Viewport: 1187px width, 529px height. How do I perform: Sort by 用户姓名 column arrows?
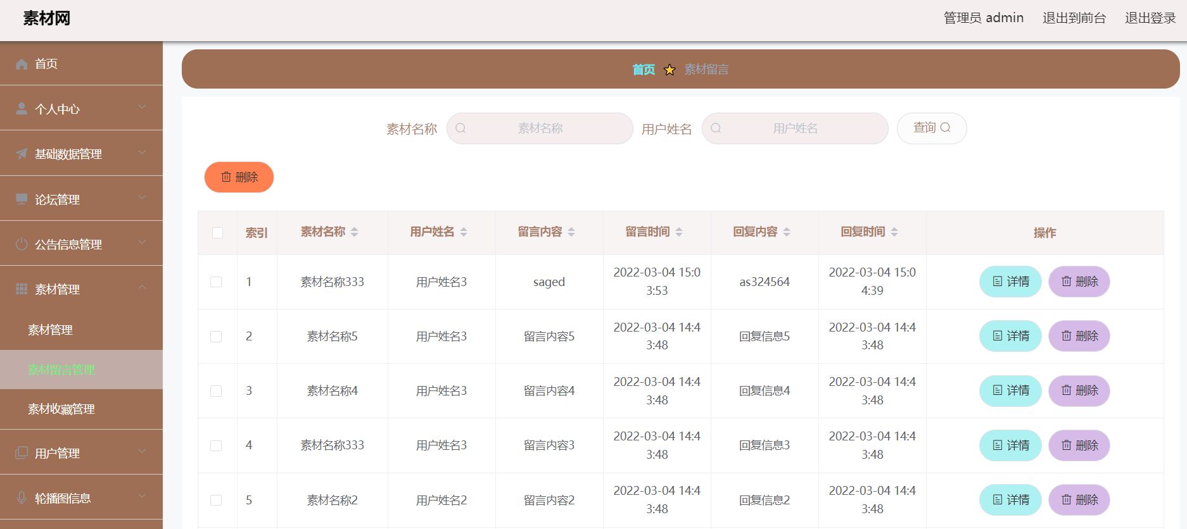(464, 232)
